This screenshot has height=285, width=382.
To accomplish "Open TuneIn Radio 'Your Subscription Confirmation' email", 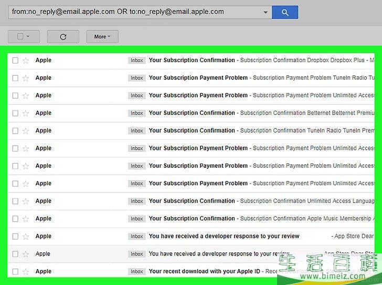I will [x=192, y=130].
